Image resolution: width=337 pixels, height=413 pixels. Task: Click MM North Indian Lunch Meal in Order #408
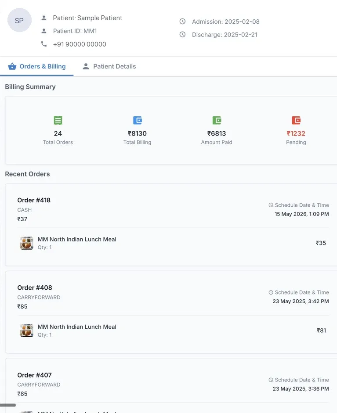coord(77,327)
